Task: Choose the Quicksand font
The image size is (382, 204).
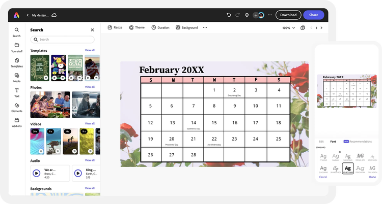Action: point(323,169)
